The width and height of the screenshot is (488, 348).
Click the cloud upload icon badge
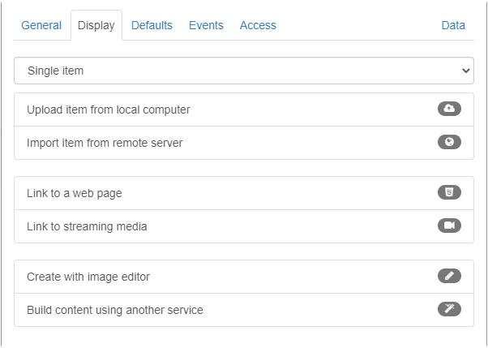point(449,109)
